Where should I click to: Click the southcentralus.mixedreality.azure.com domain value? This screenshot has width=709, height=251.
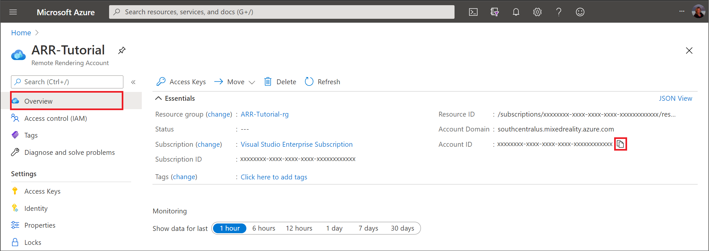point(556,129)
